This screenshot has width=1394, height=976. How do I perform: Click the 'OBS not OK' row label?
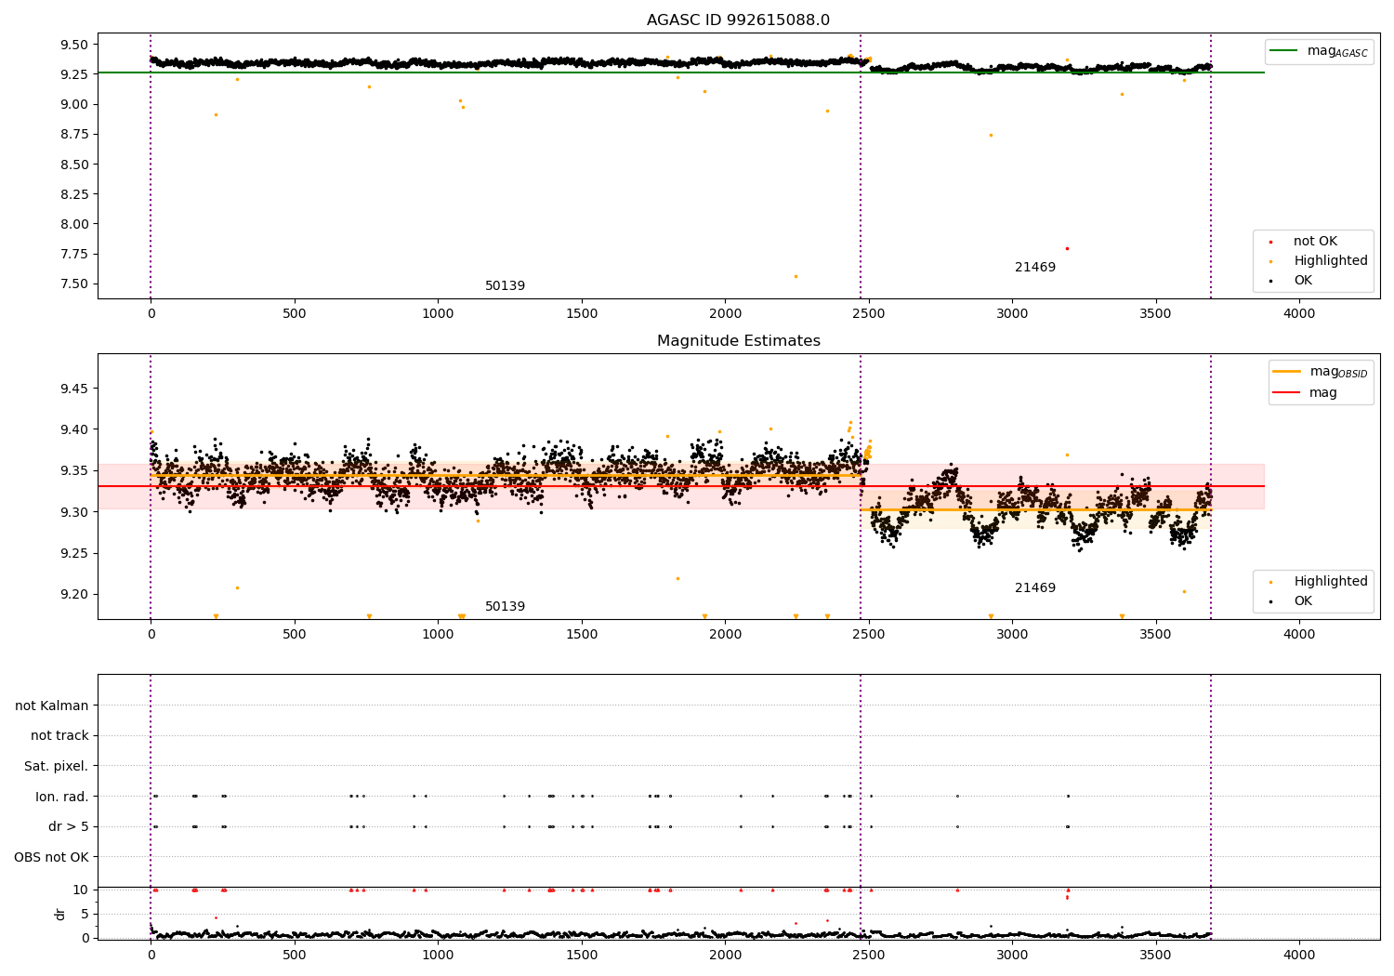pyautogui.click(x=52, y=857)
